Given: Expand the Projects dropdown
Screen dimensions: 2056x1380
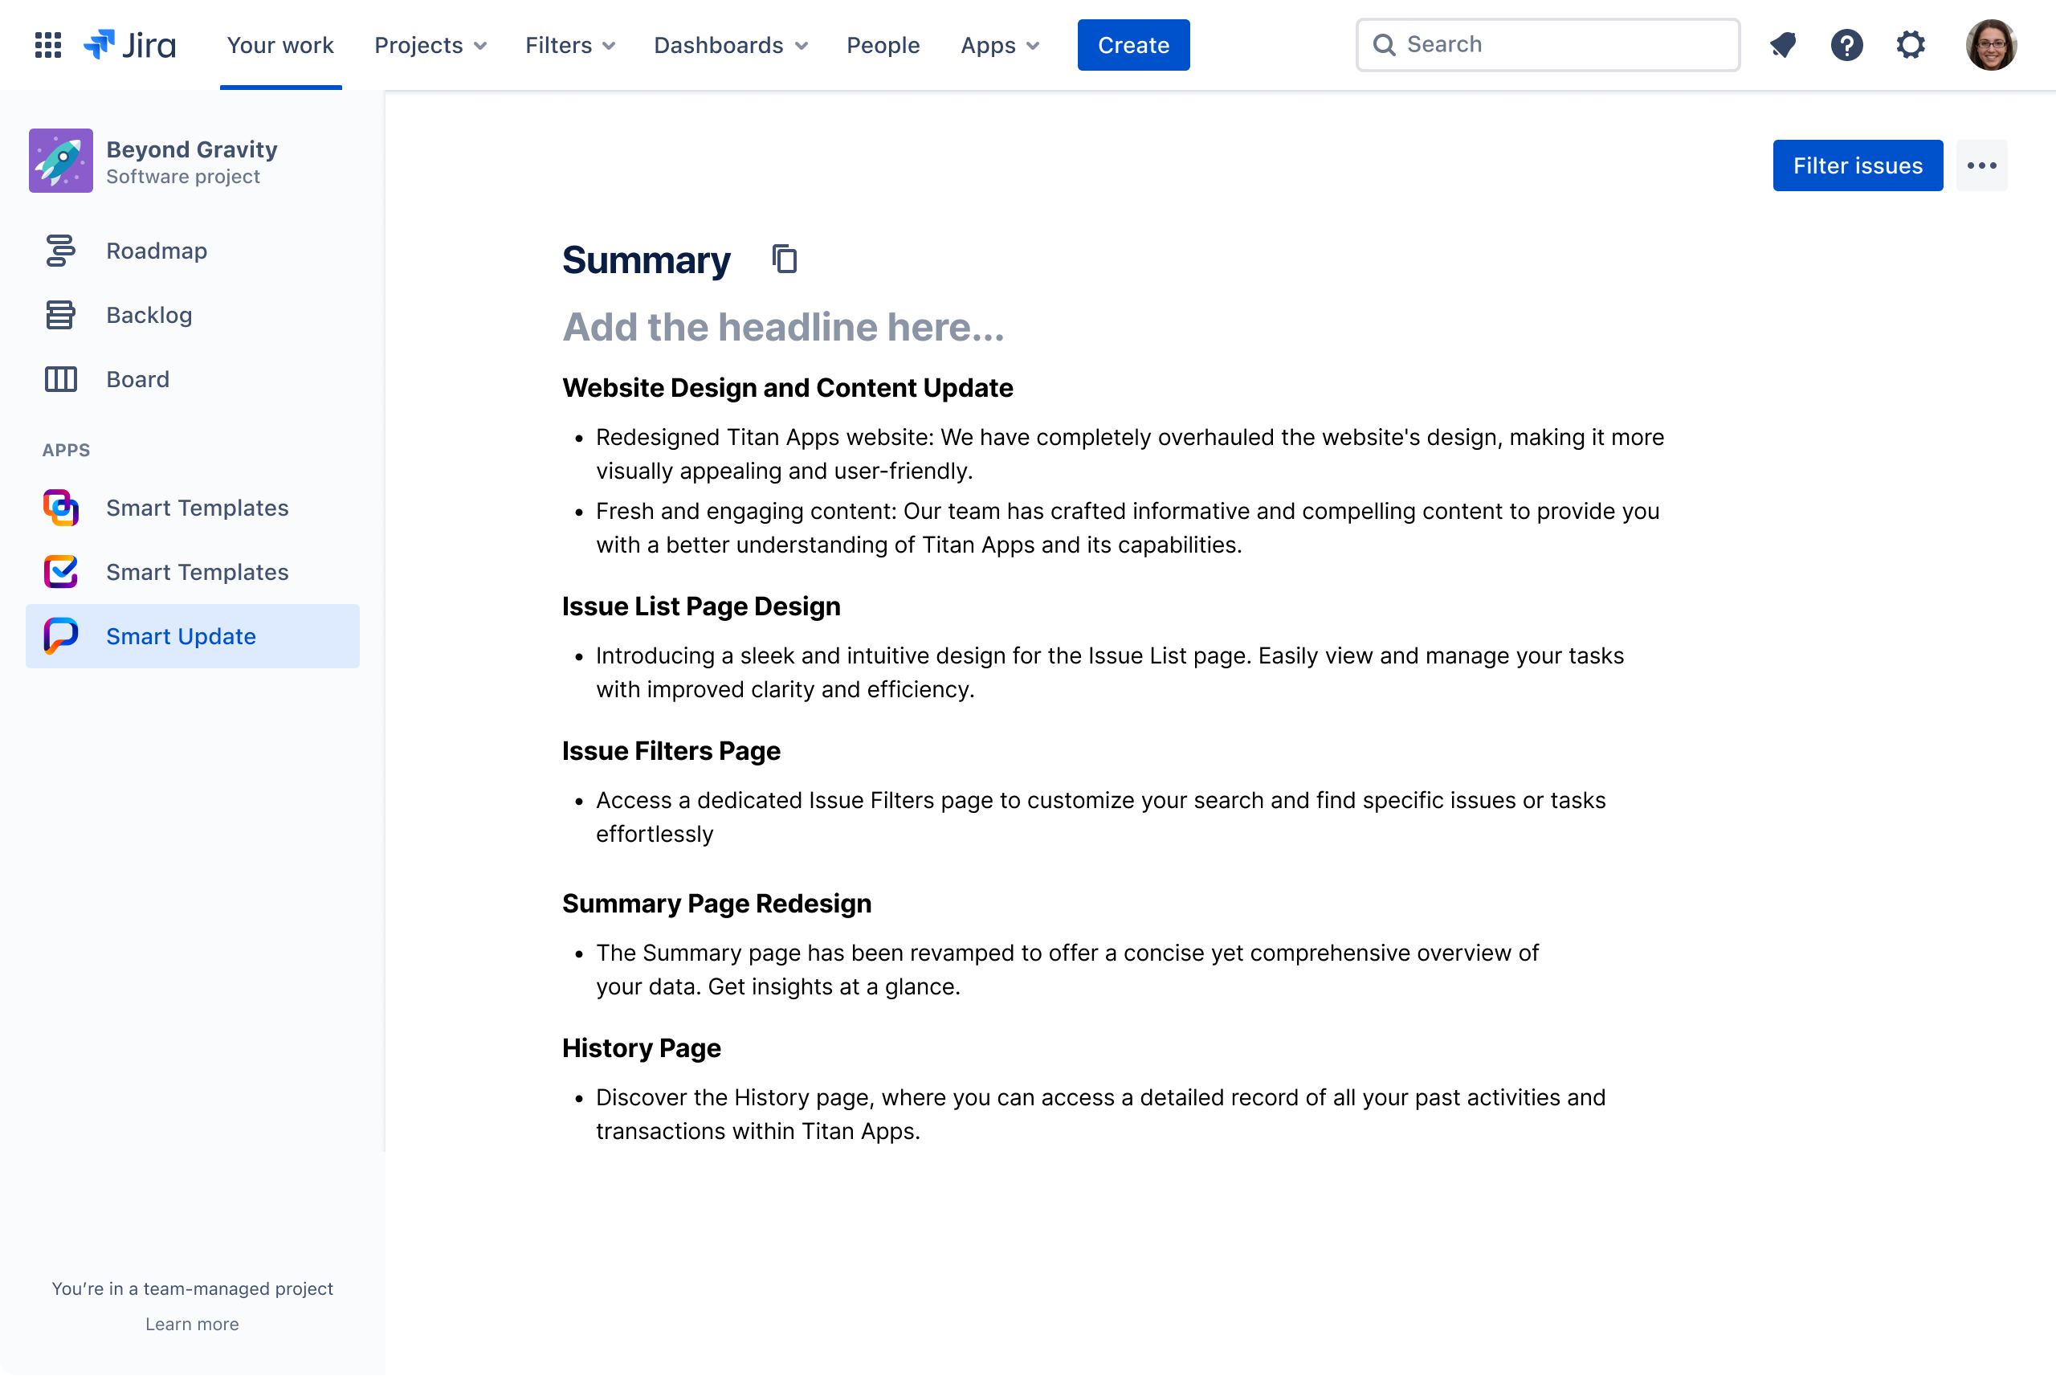Looking at the screenshot, I should coord(430,45).
